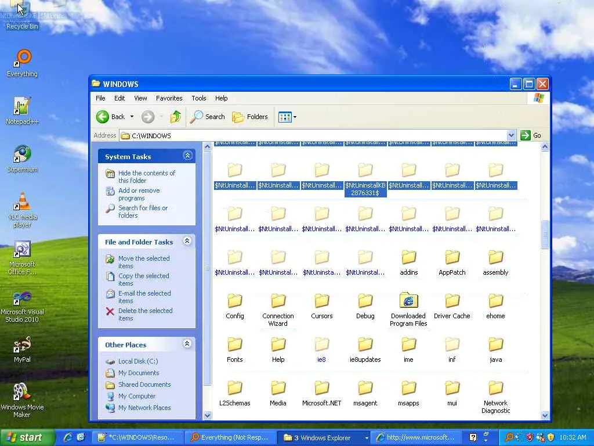Image resolution: width=594 pixels, height=446 pixels.
Task: Click the Everything desktop shortcut
Action: tap(22, 63)
